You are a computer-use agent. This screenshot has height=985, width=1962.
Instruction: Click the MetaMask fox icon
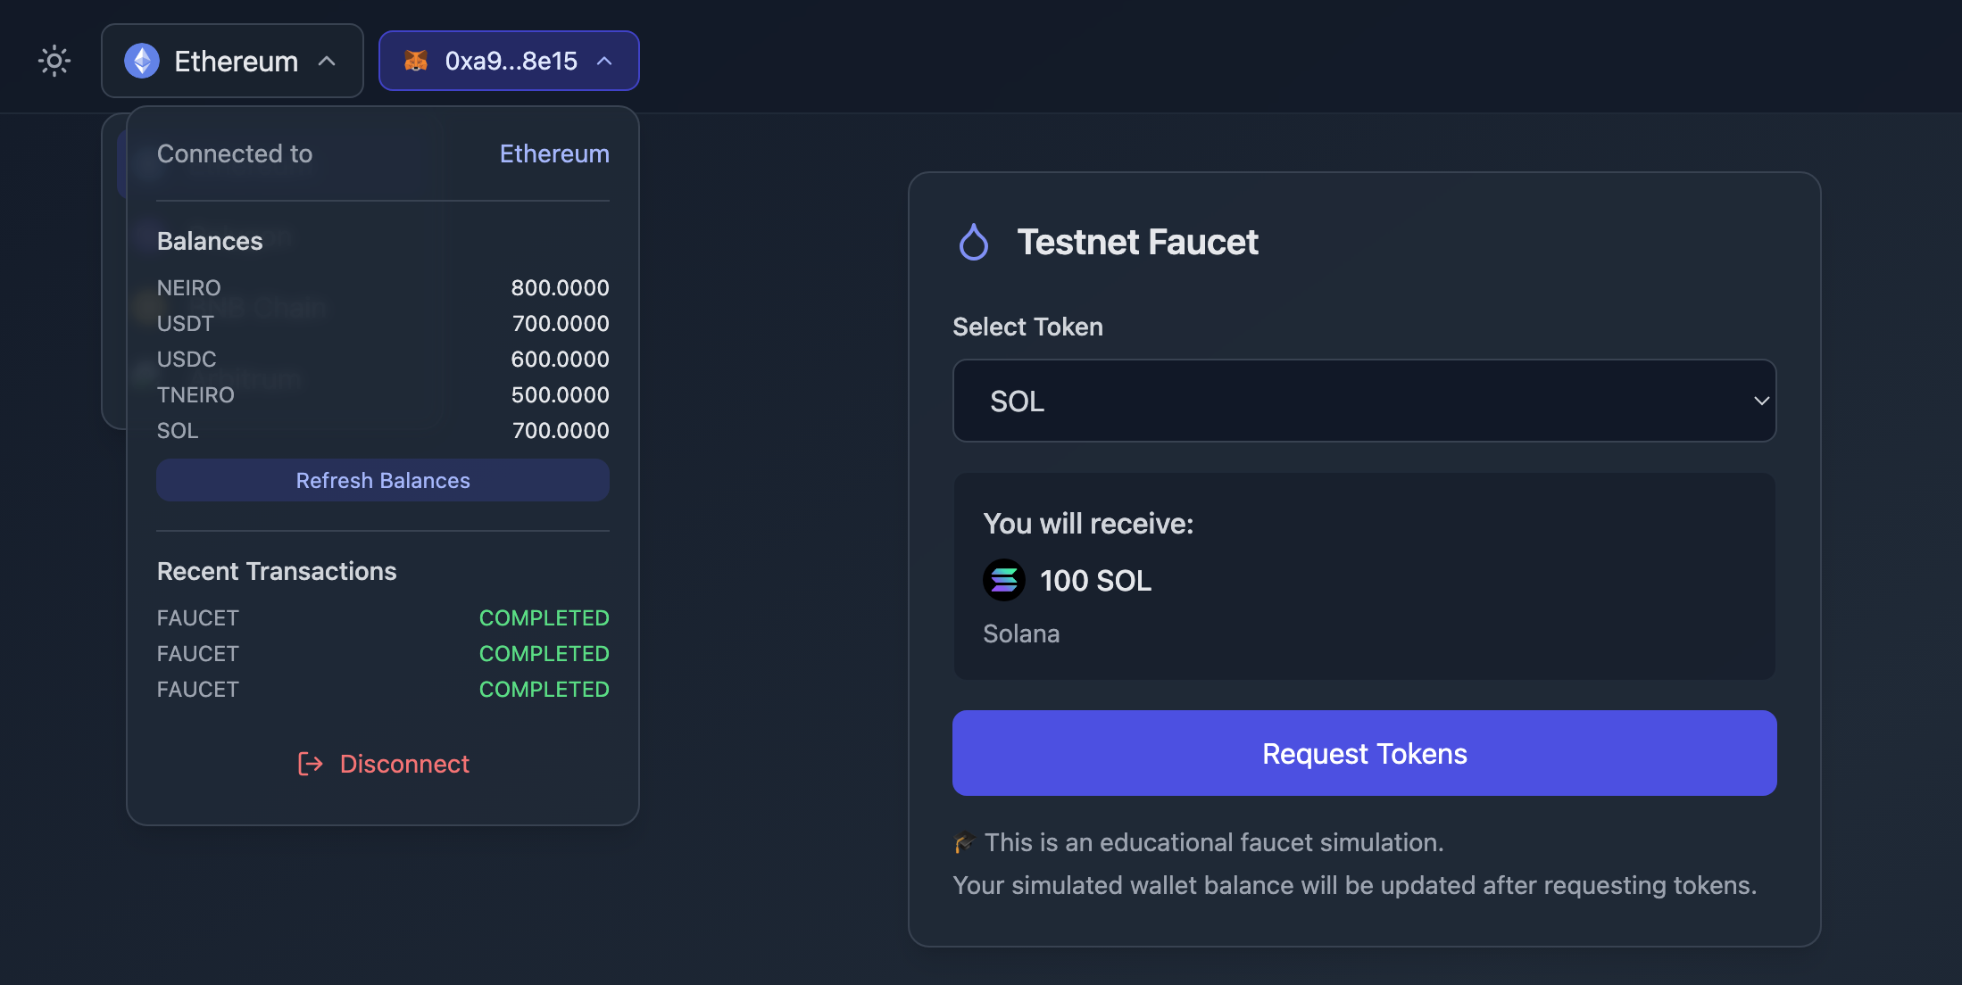pyautogui.click(x=416, y=61)
